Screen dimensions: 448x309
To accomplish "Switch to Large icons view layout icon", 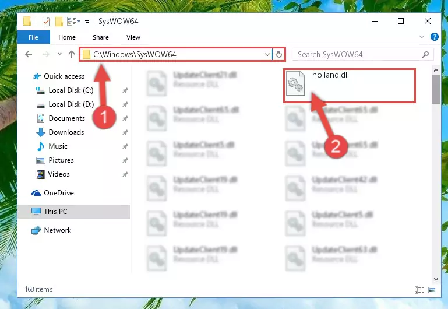I will point(432,290).
